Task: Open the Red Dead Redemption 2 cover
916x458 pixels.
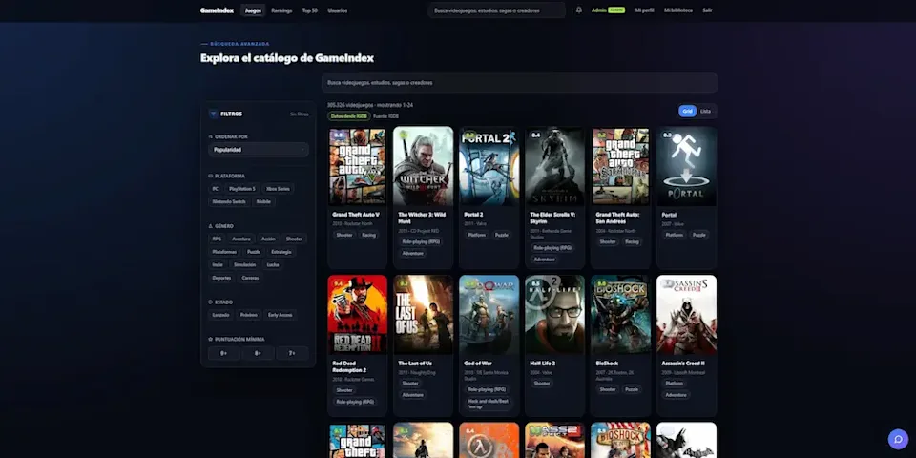Action: 358,315
